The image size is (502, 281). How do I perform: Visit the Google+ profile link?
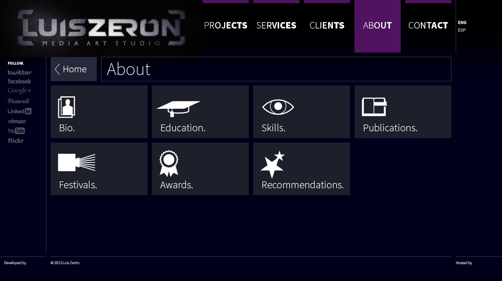(x=19, y=91)
